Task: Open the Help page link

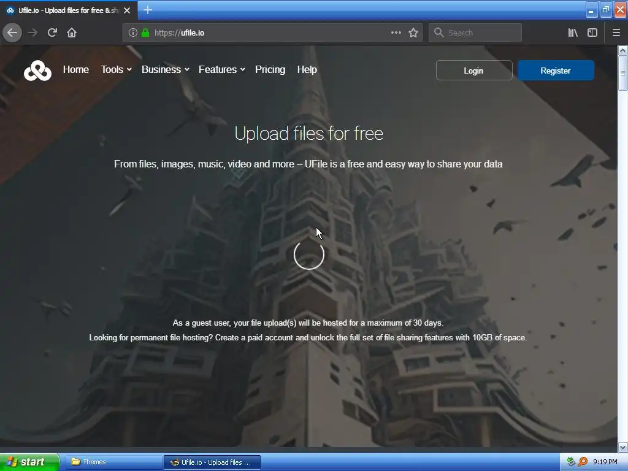Action: point(307,69)
